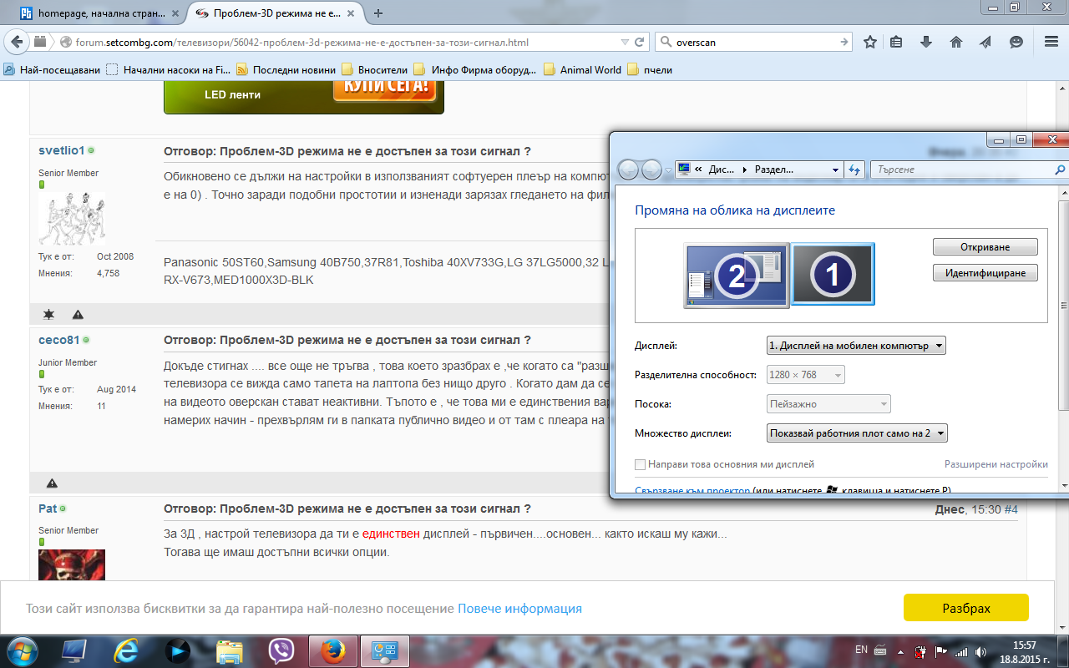
Task: Click the report post warning triangle under svetlio1
Action: [x=78, y=315]
